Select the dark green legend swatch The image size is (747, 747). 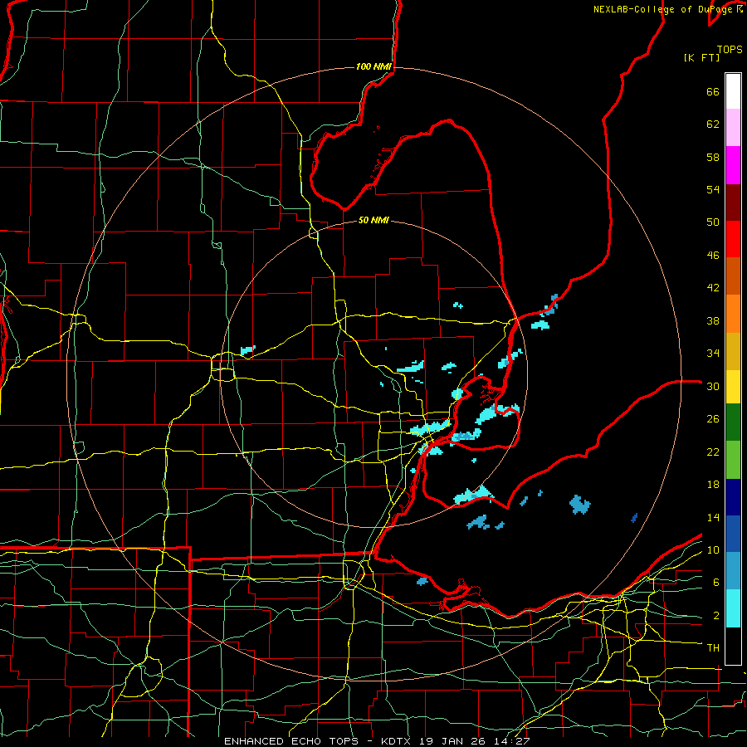click(x=733, y=422)
